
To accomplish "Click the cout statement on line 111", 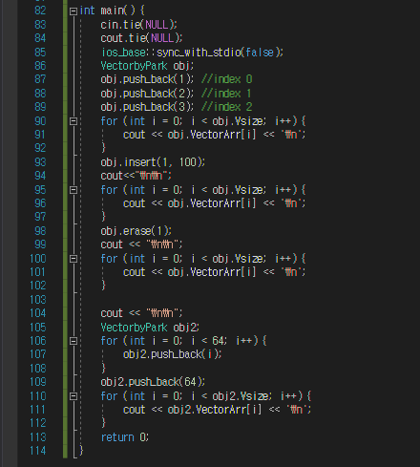I will pos(218,410).
